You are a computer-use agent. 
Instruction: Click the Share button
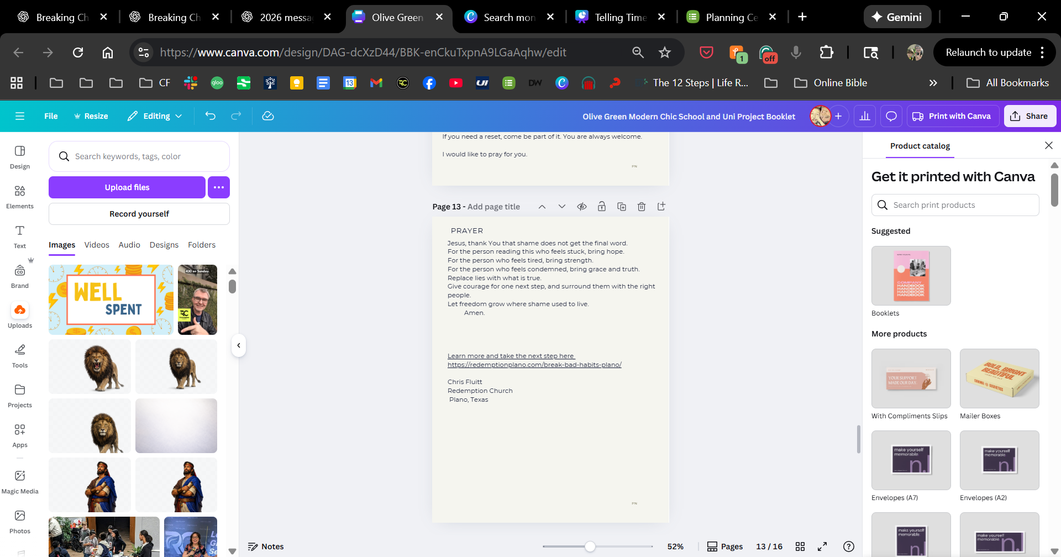tap(1030, 116)
